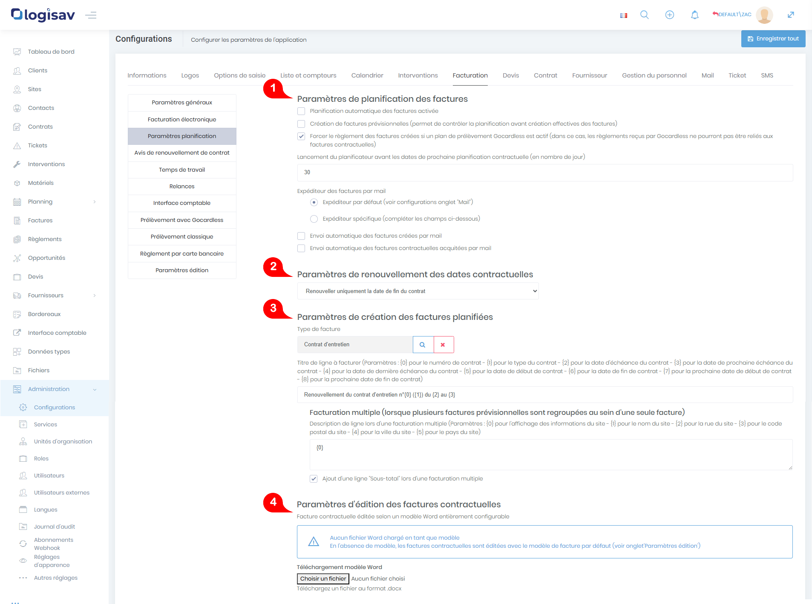Switch to the Devis tab

tap(510, 75)
